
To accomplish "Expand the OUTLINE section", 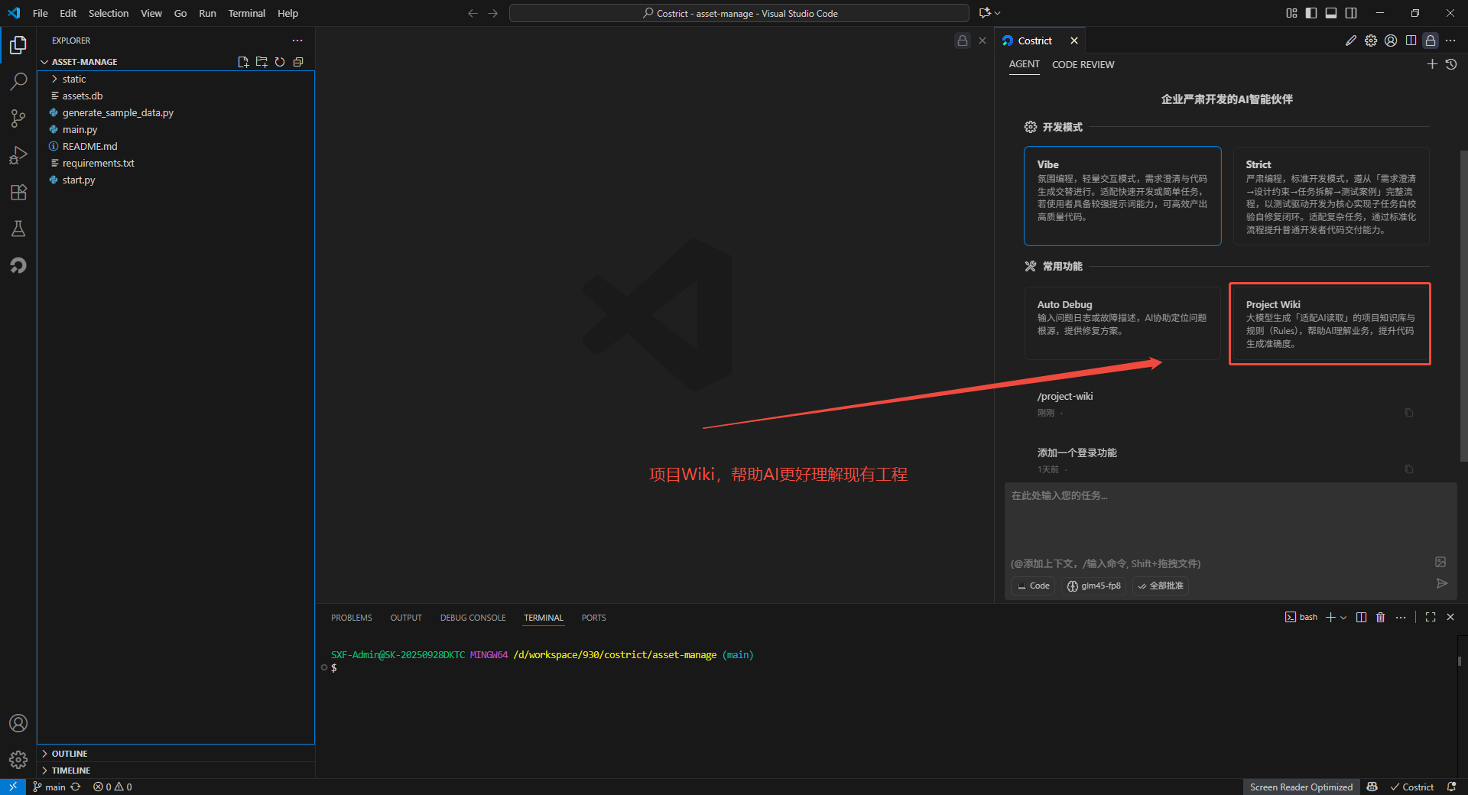I will (x=70, y=754).
